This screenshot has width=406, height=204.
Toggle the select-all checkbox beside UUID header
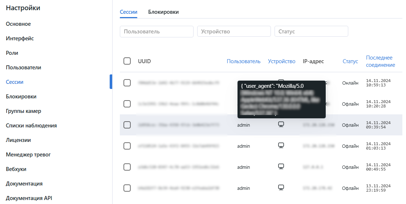pyautogui.click(x=127, y=61)
